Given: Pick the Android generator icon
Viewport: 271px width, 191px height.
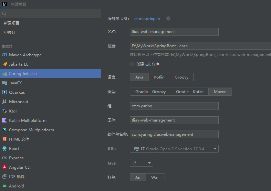Looking at the screenshot, I should pyautogui.click(x=5, y=186).
